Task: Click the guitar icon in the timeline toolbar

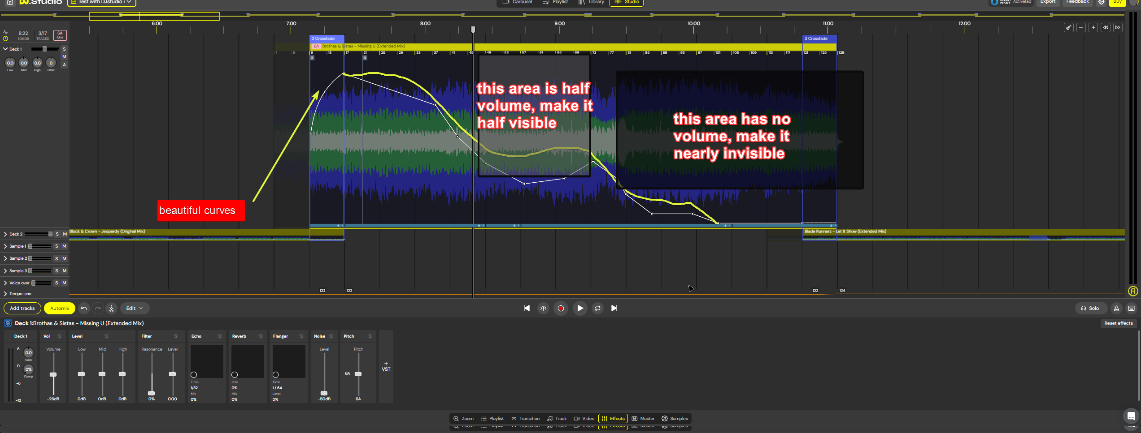Action: [x=1069, y=28]
